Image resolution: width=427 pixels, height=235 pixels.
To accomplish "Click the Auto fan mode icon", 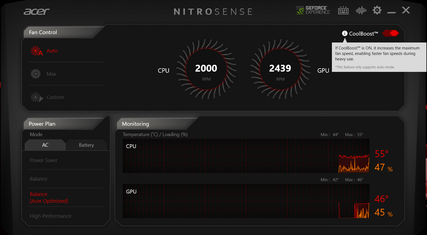I will pyautogui.click(x=37, y=51).
